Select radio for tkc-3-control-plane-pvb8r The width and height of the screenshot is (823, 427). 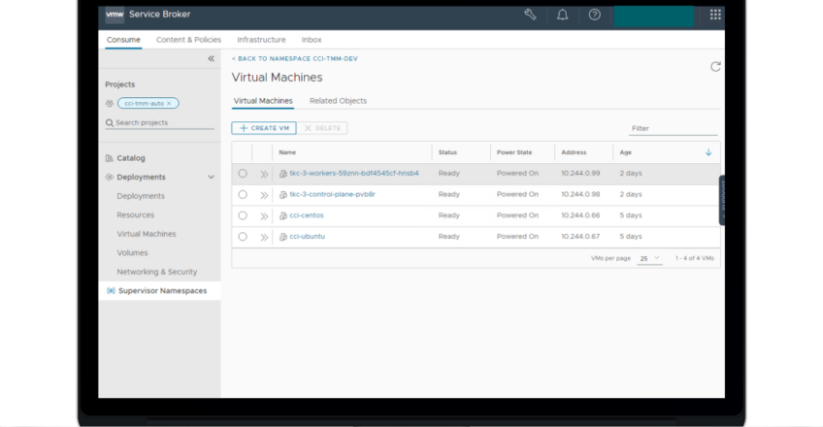click(243, 194)
